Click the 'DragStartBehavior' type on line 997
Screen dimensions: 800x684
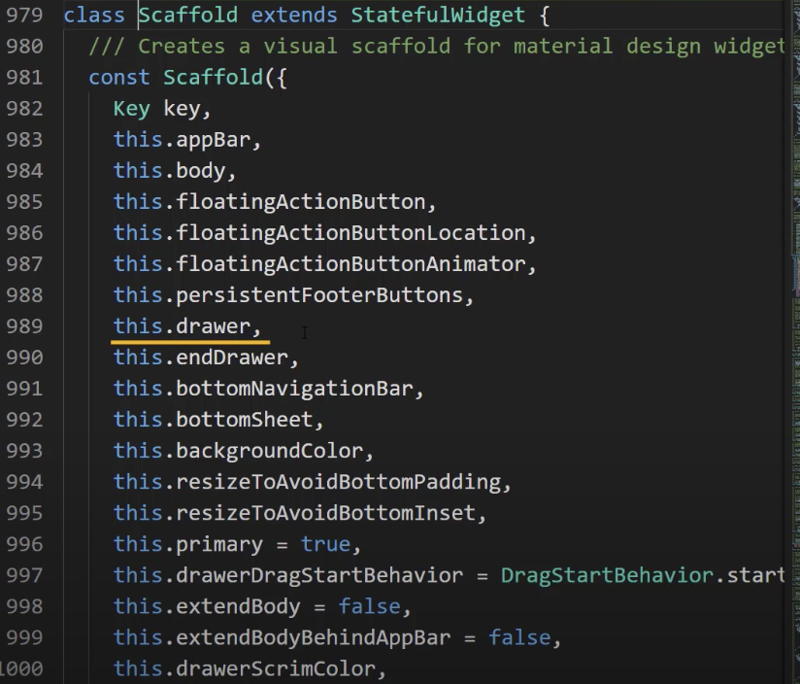(x=607, y=576)
